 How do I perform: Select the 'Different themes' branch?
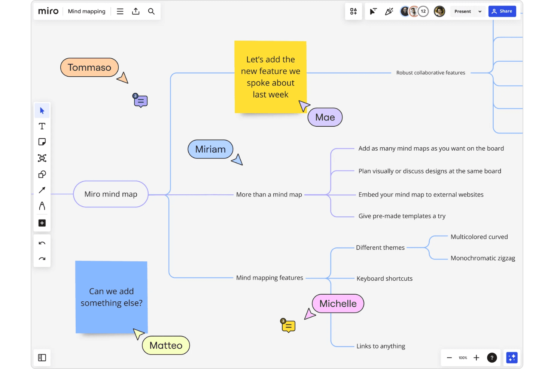click(380, 247)
